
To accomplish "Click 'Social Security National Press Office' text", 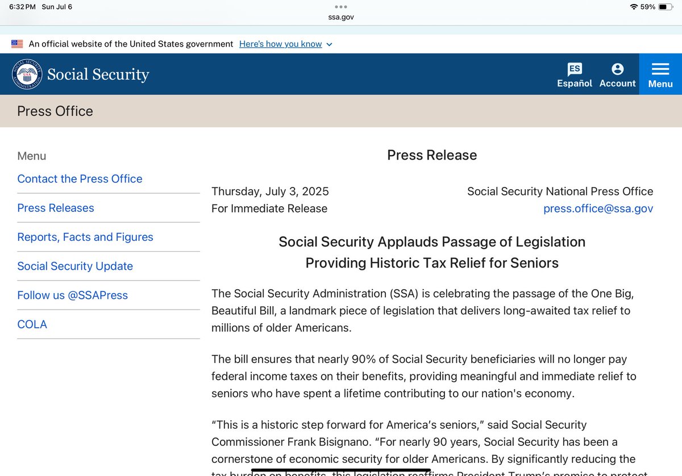I will [560, 191].
